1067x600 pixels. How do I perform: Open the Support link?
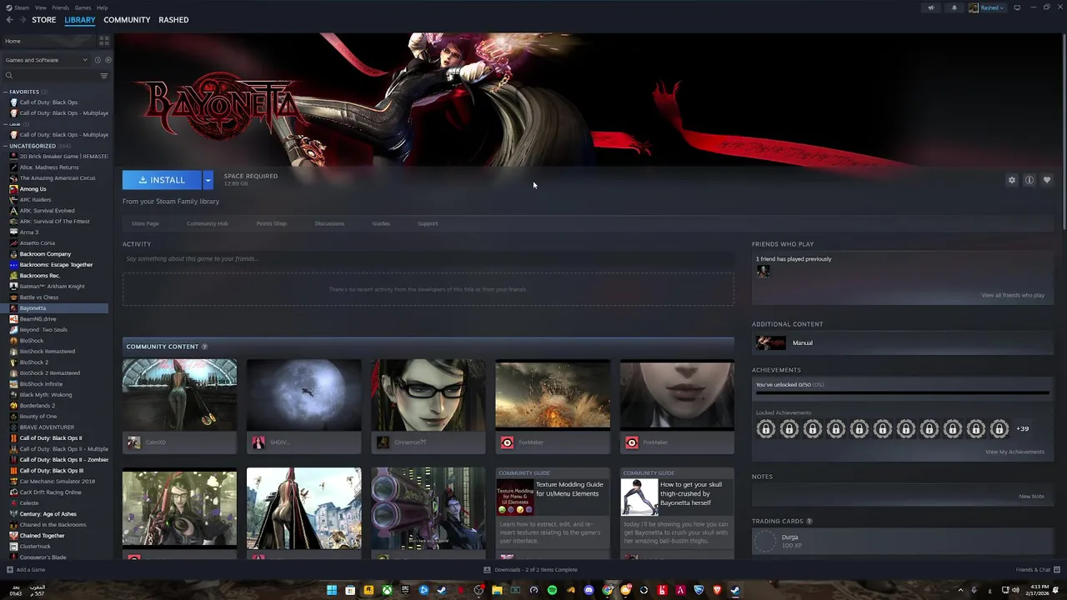[428, 223]
